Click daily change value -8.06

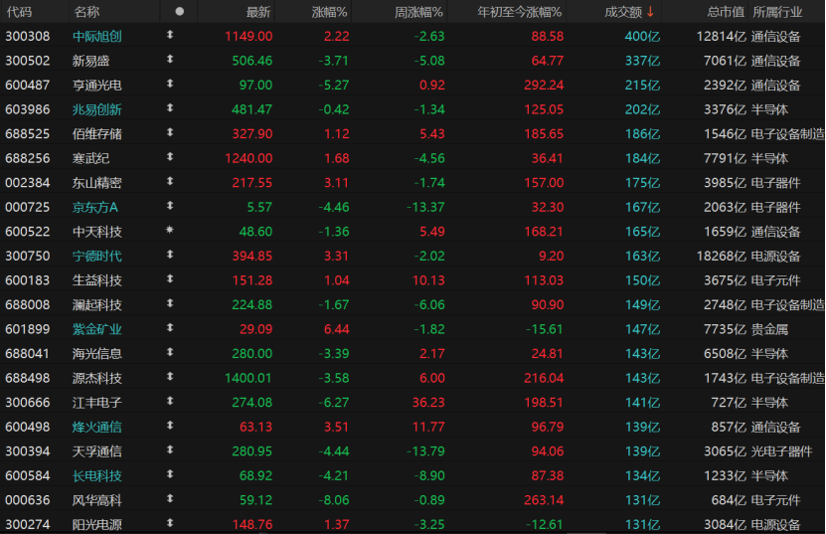click(x=333, y=500)
